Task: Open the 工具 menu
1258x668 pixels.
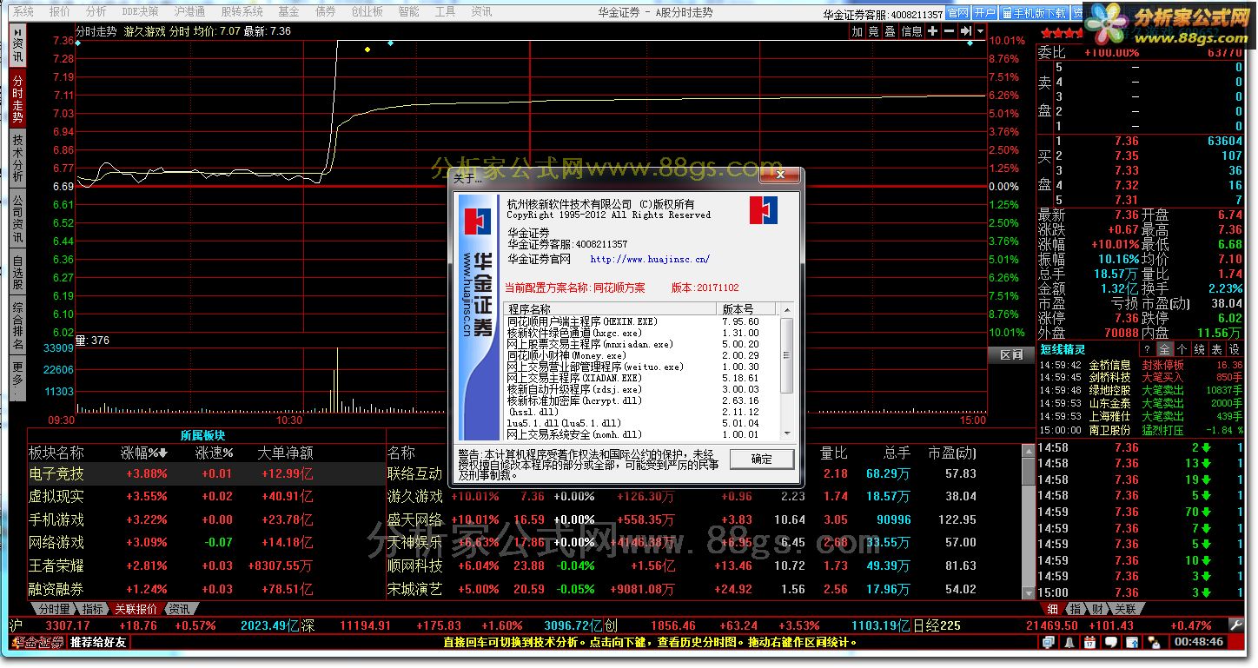Action: 445,12
